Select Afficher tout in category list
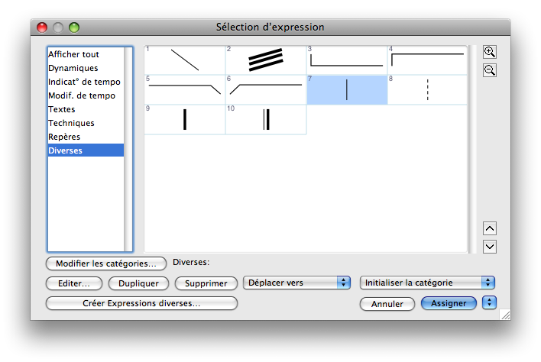This screenshot has height=362, width=541. tap(74, 55)
